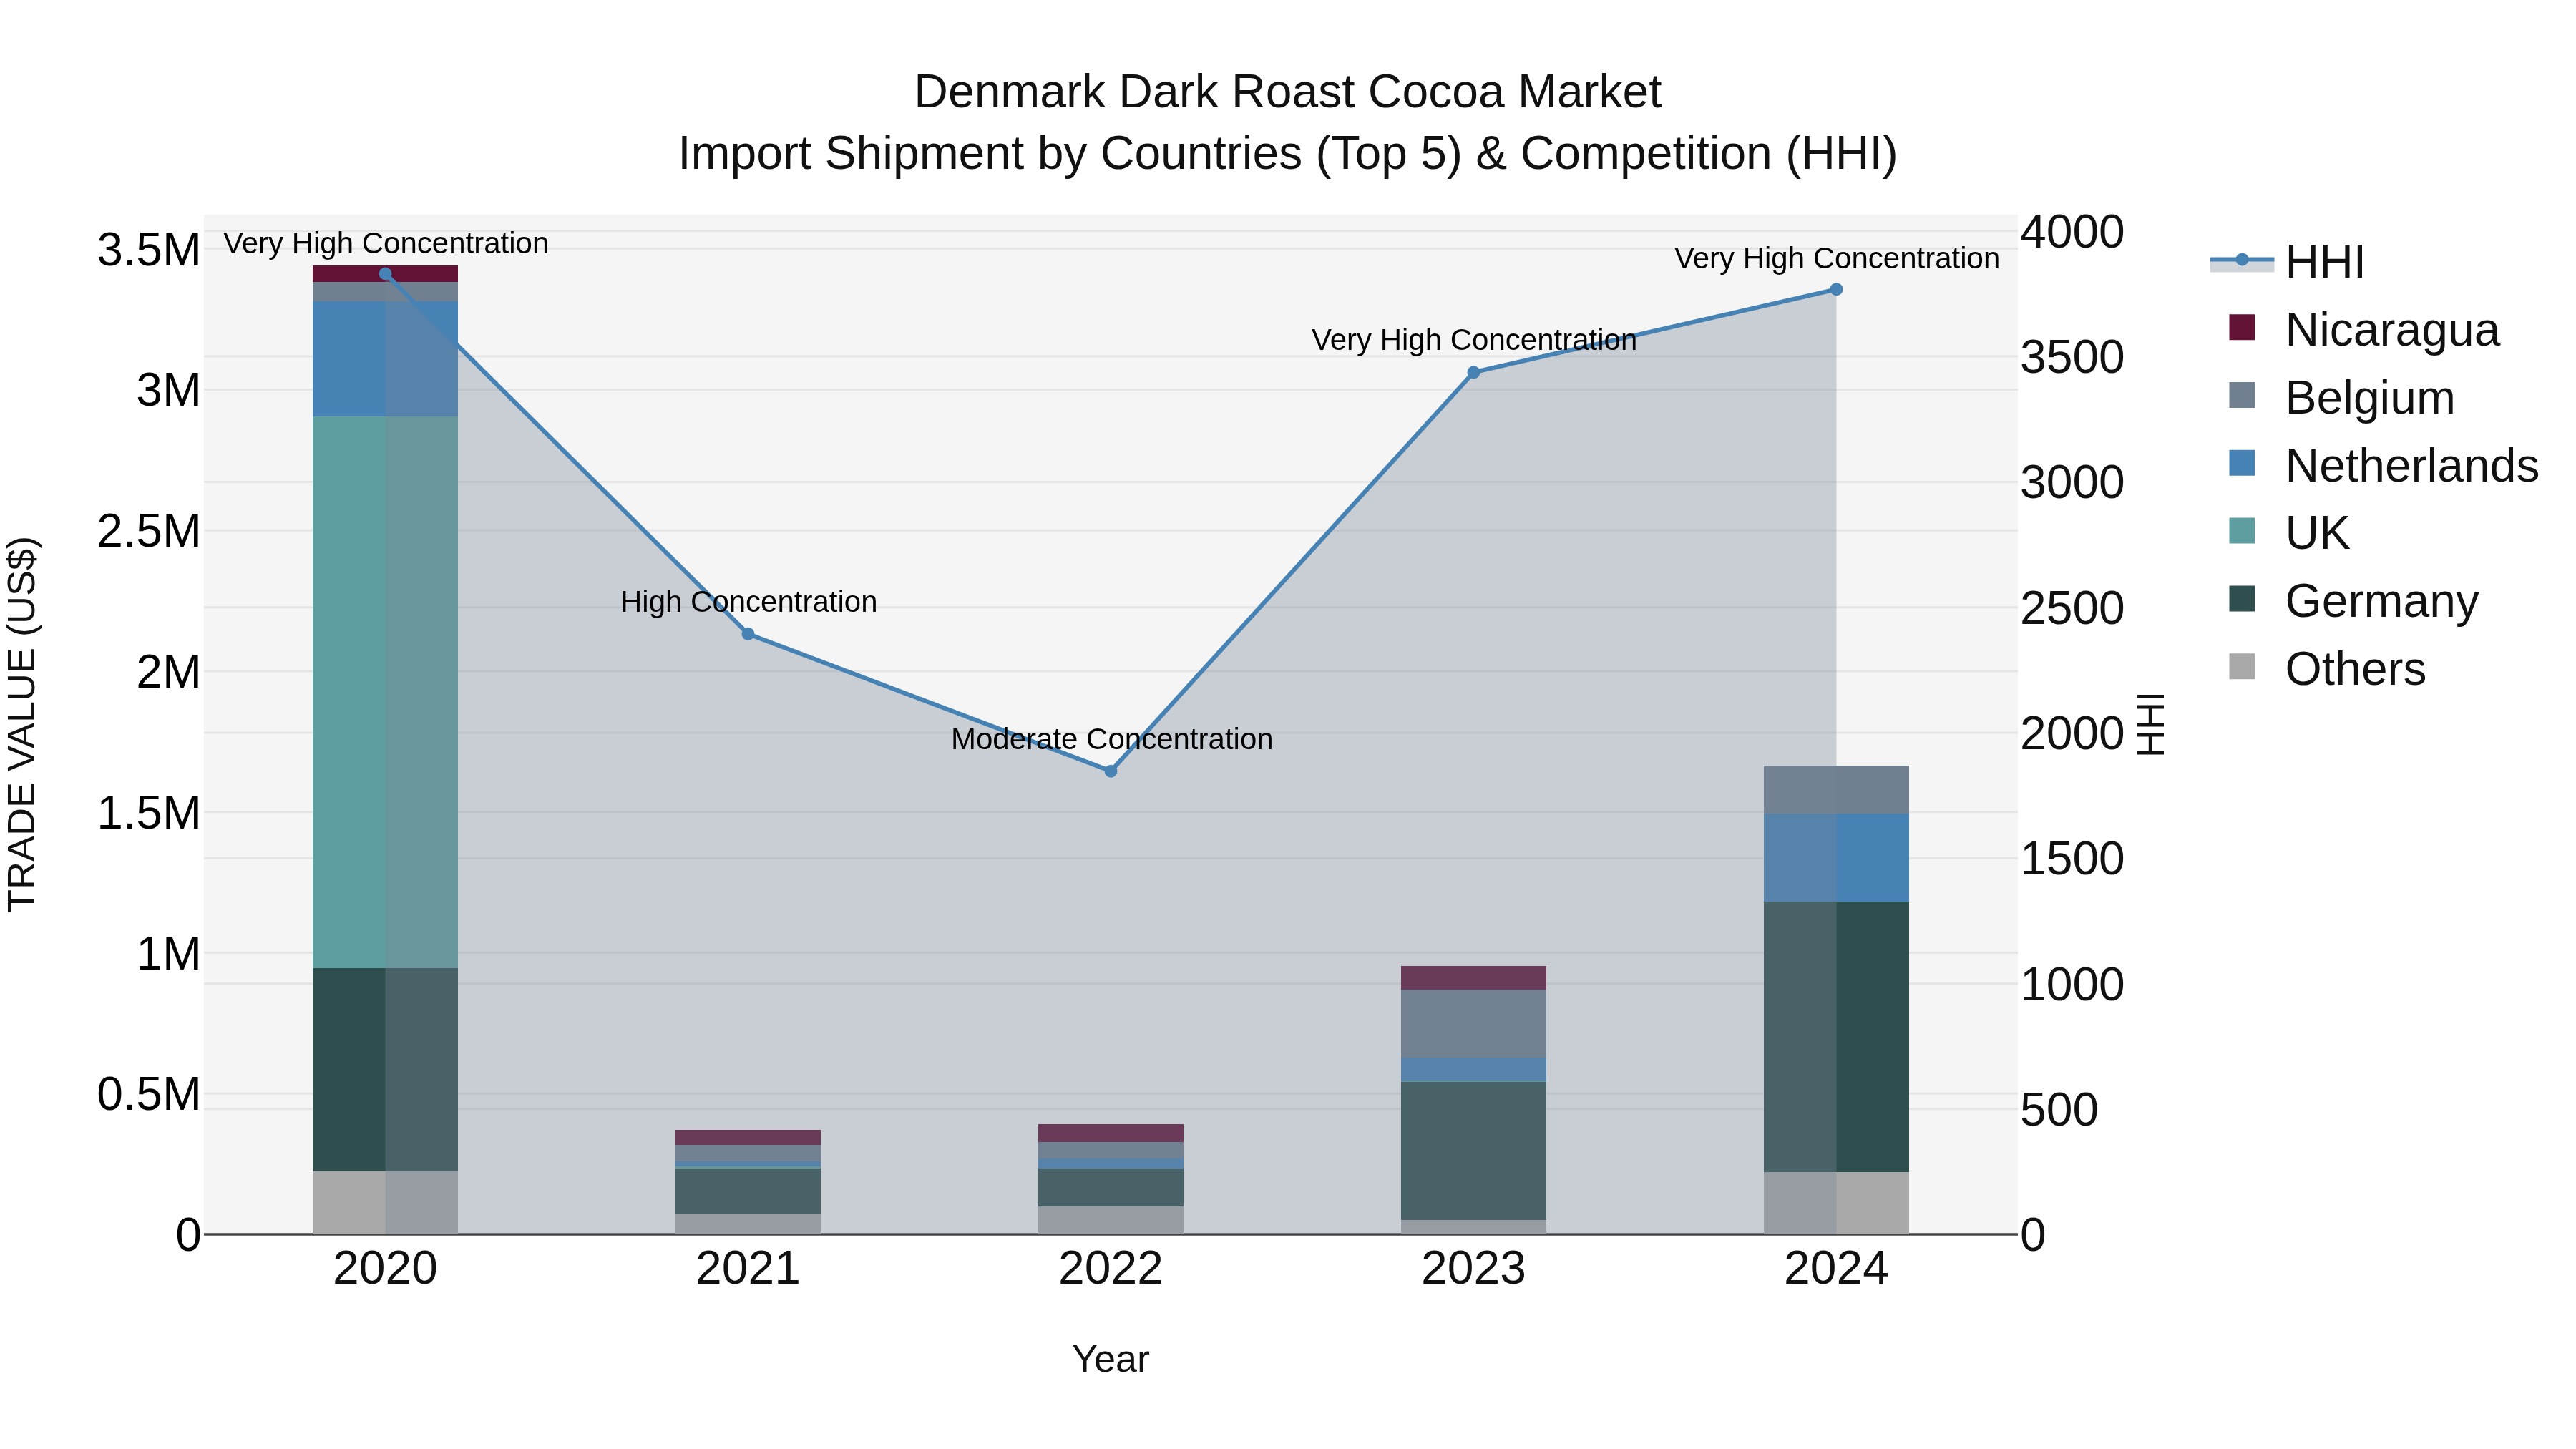Click the 'Moderate Concentration' annotation
The image size is (2576, 1449).
pos(1111,739)
